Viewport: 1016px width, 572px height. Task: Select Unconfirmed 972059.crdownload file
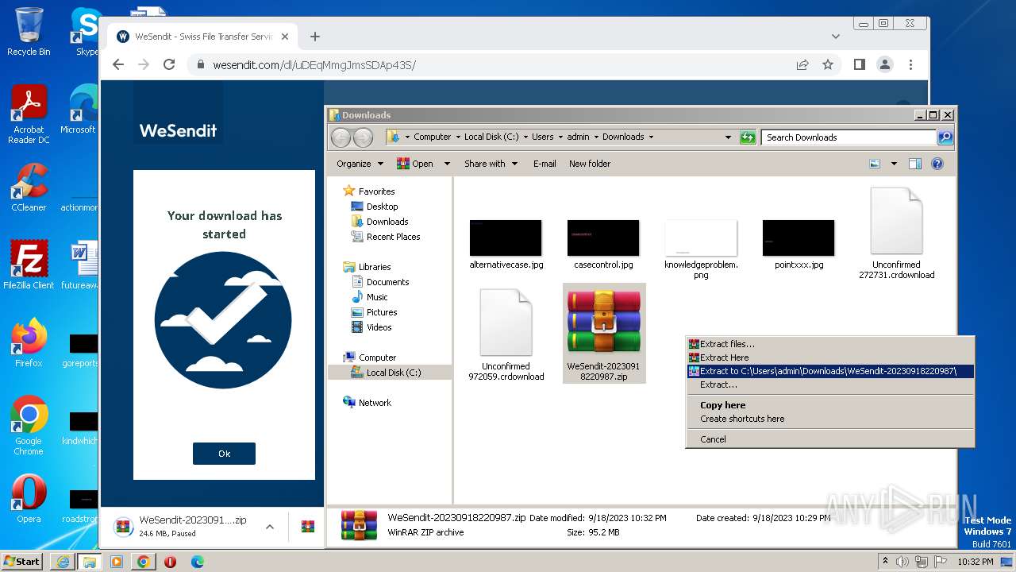(506, 323)
